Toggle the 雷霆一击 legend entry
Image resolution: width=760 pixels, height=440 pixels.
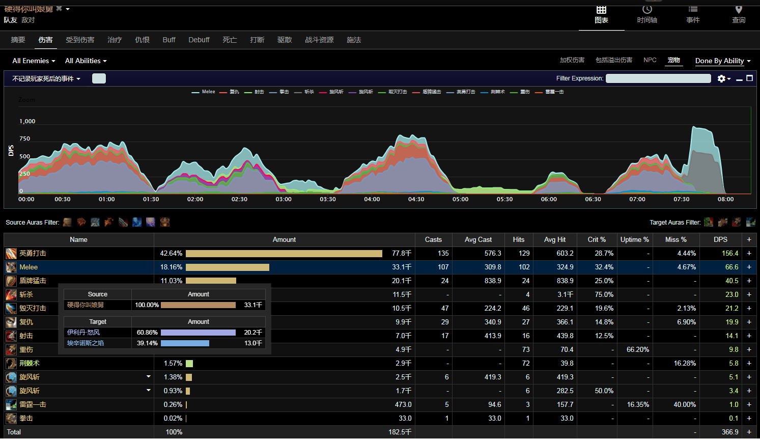point(550,92)
